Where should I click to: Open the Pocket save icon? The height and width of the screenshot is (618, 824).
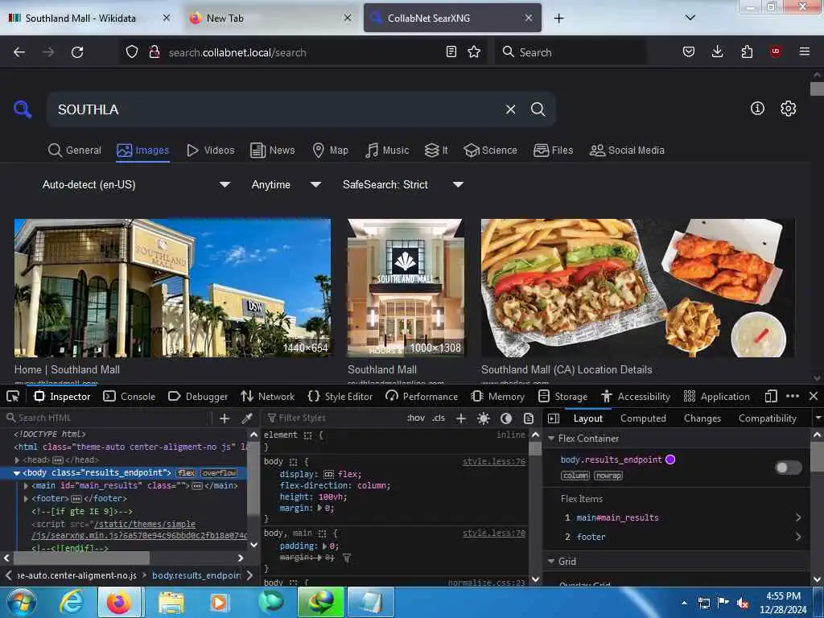coord(689,51)
